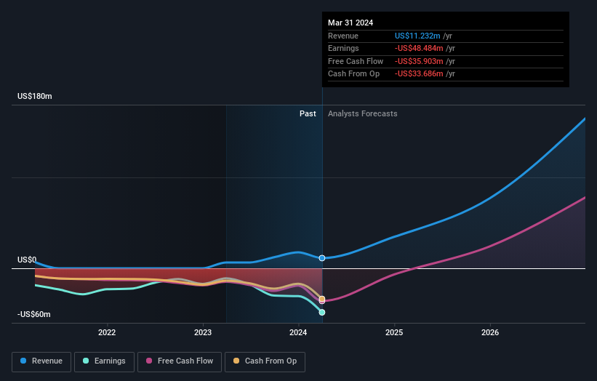
Task: Click the blue Revenue legend dot
Action: point(23,361)
